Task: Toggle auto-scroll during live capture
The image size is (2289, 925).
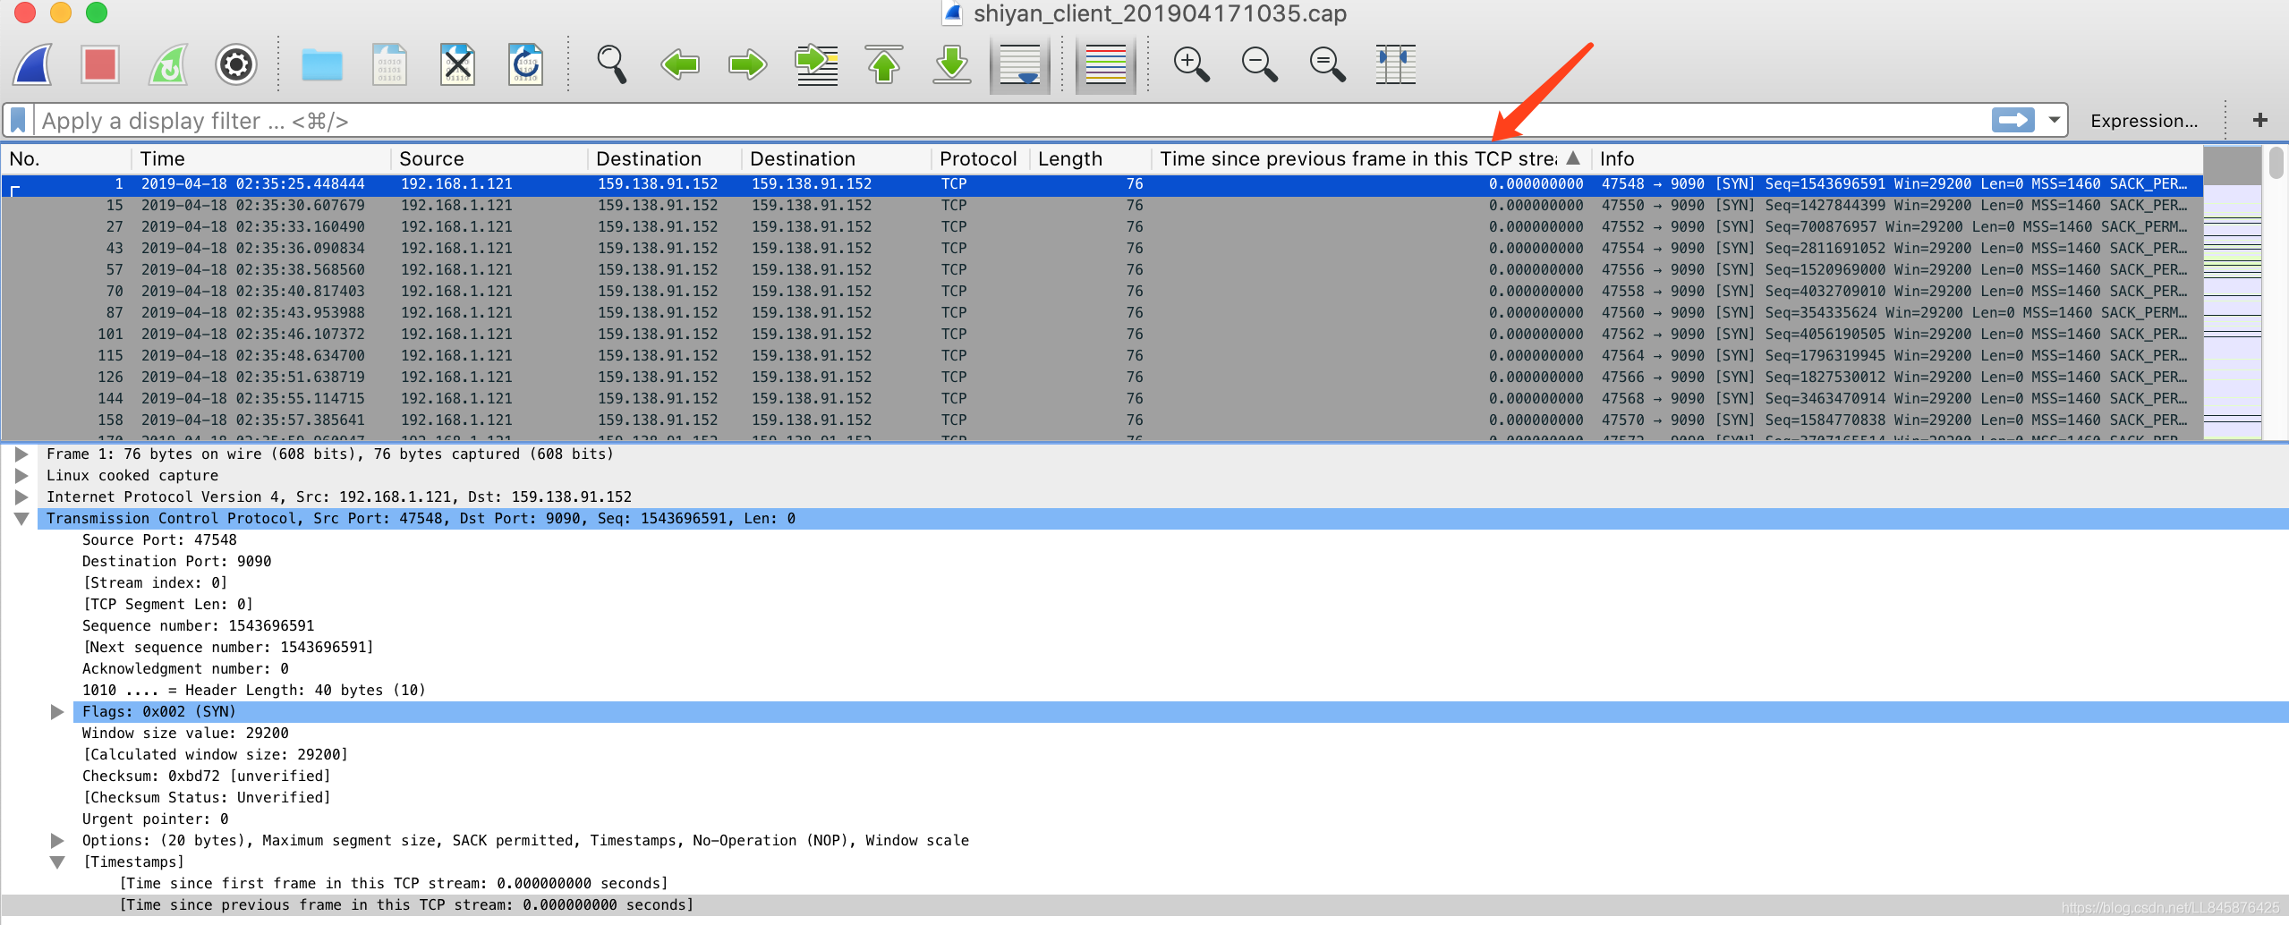Action: pos(1020,64)
